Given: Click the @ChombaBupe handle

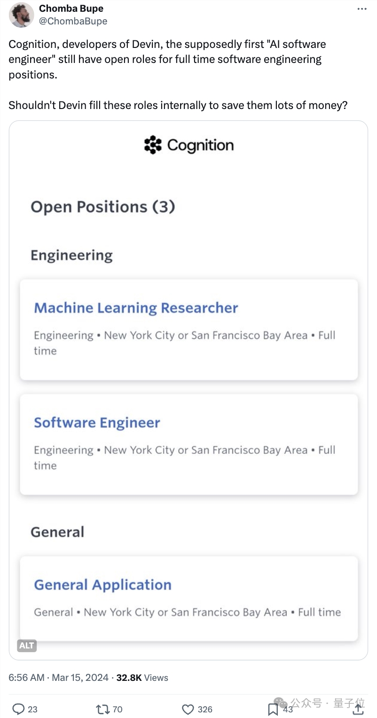Looking at the screenshot, I should (x=73, y=21).
